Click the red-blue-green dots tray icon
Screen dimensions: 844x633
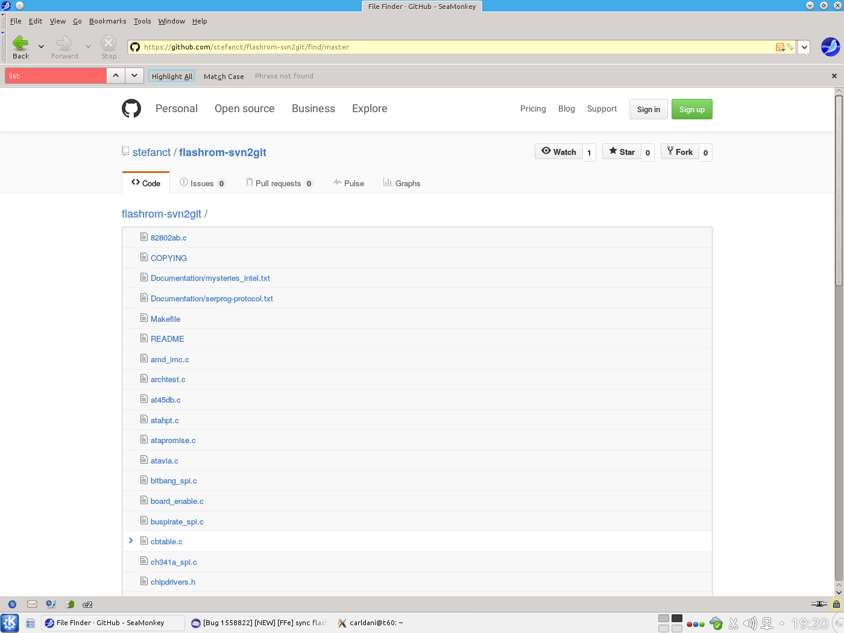click(x=696, y=624)
